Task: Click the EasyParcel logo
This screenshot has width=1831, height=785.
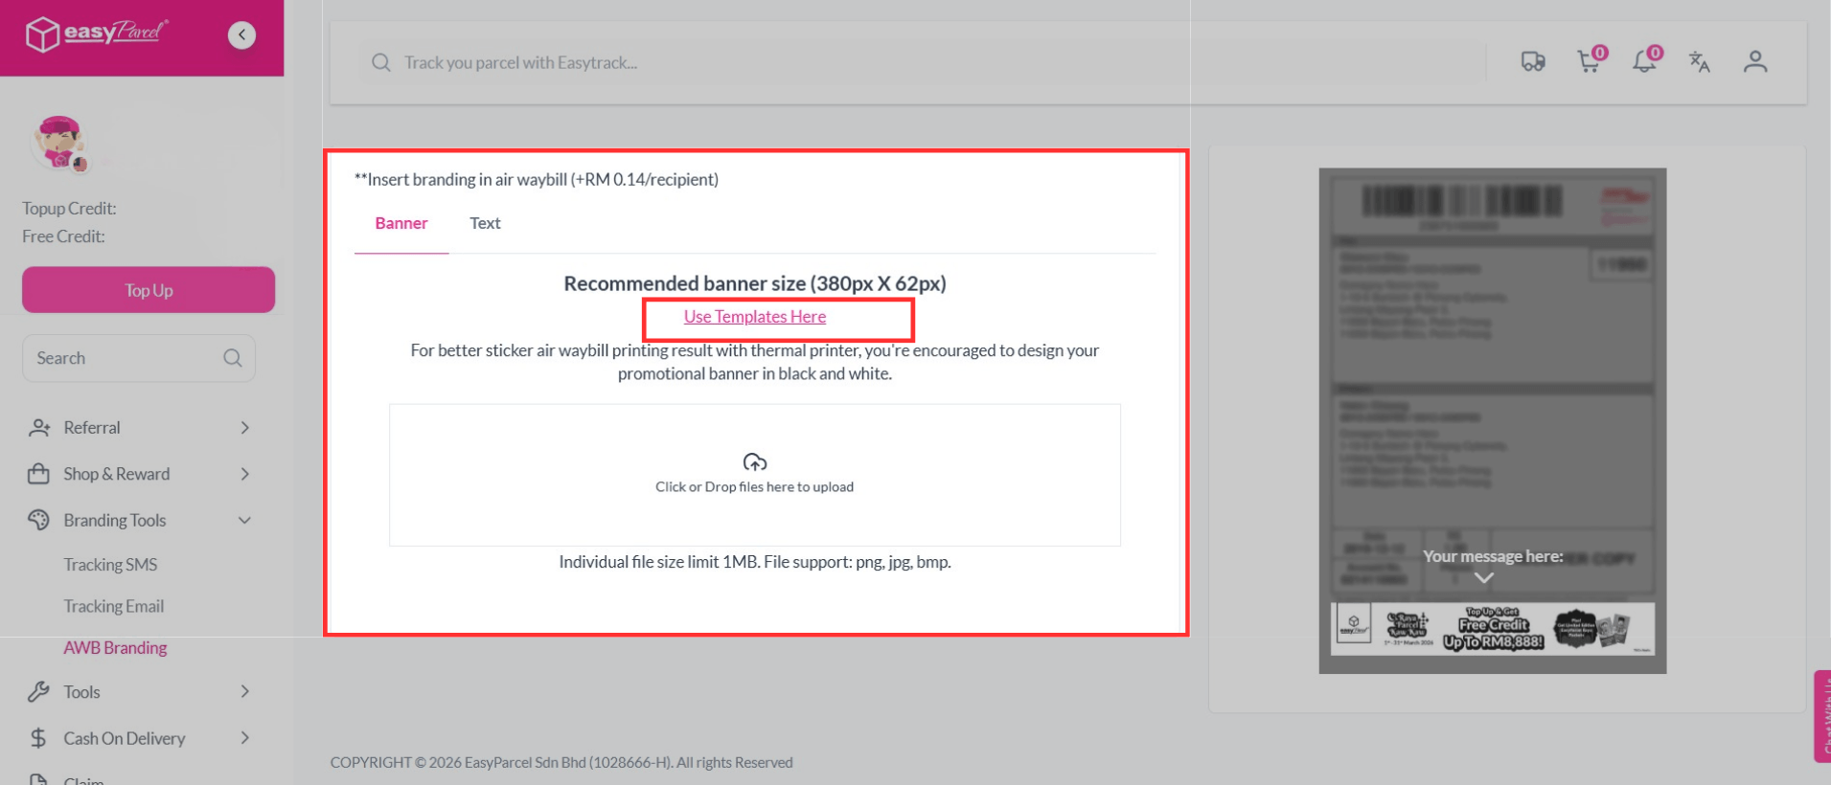Action: pyautogui.click(x=96, y=34)
